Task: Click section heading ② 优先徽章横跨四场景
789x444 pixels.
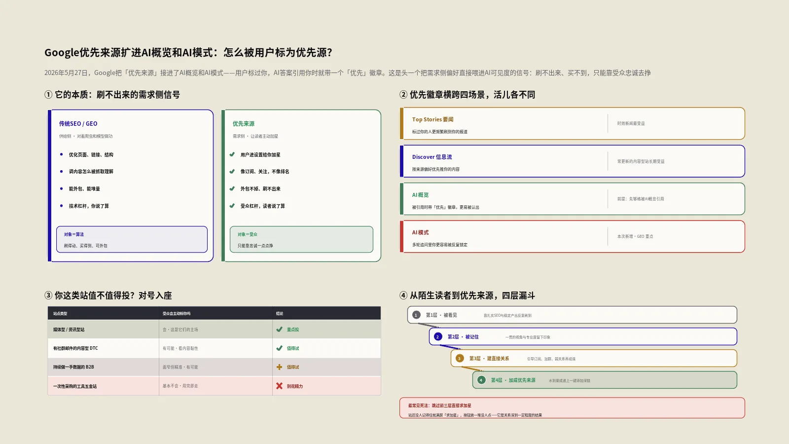Action: pyautogui.click(x=467, y=95)
